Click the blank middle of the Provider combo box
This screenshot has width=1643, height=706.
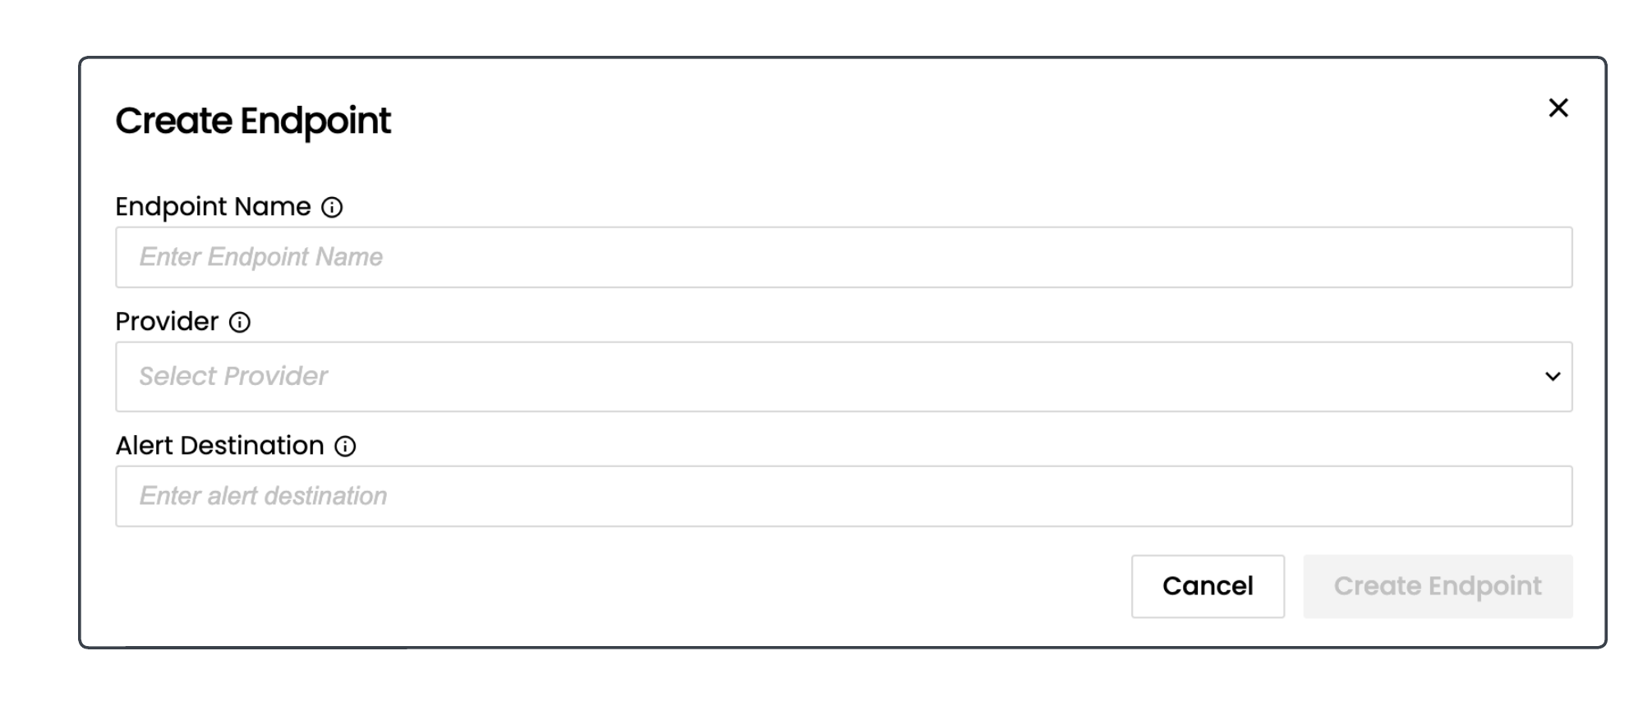pos(904,377)
